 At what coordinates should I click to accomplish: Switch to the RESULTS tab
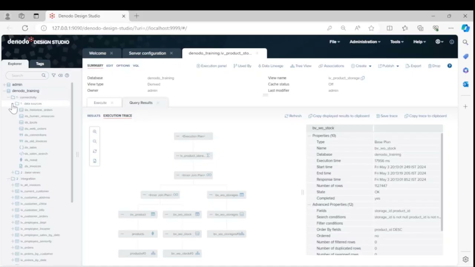coord(94,116)
